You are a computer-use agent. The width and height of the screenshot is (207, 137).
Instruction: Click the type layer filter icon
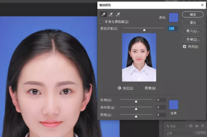[x=202, y=126]
